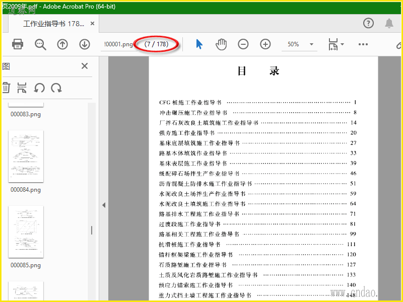The height and width of the screenshot is (302, 403).
Task: Select the 000084.png page thumbnail
Action: (26, 156)
